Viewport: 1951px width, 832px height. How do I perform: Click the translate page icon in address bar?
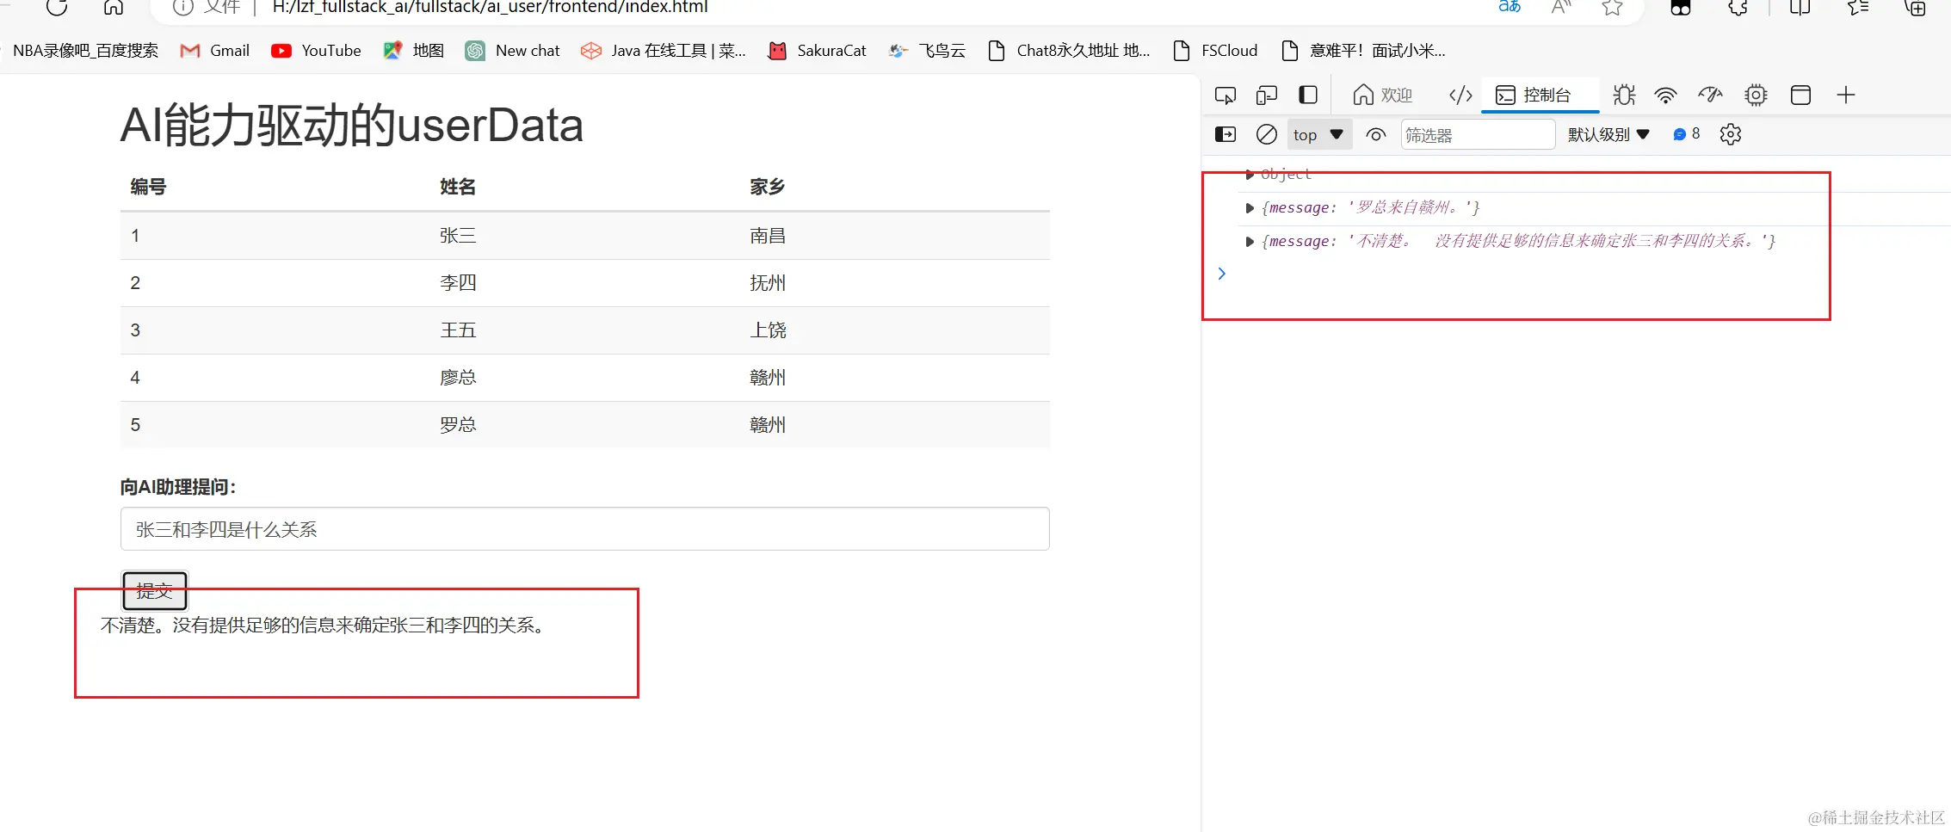1510,8
